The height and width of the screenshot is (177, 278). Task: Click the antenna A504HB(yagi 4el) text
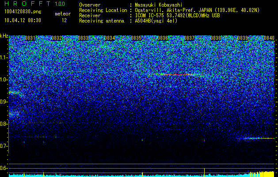coord(156,21)
